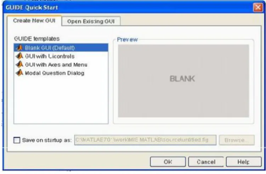The height and width of the screenshot is (174, 266).
Task: Pick the GUI with Axes and Menu text
Action: point(56,65)
